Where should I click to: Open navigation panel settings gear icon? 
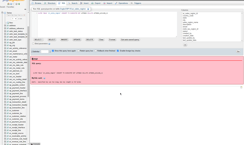16,4
